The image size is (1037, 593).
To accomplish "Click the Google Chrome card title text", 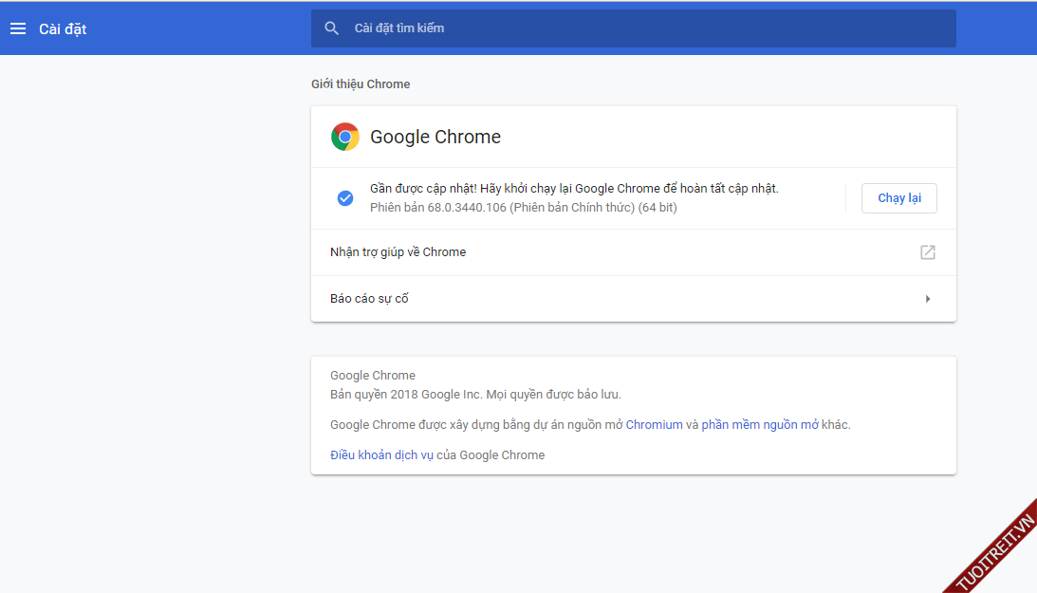I will click(x=435, y=137).
